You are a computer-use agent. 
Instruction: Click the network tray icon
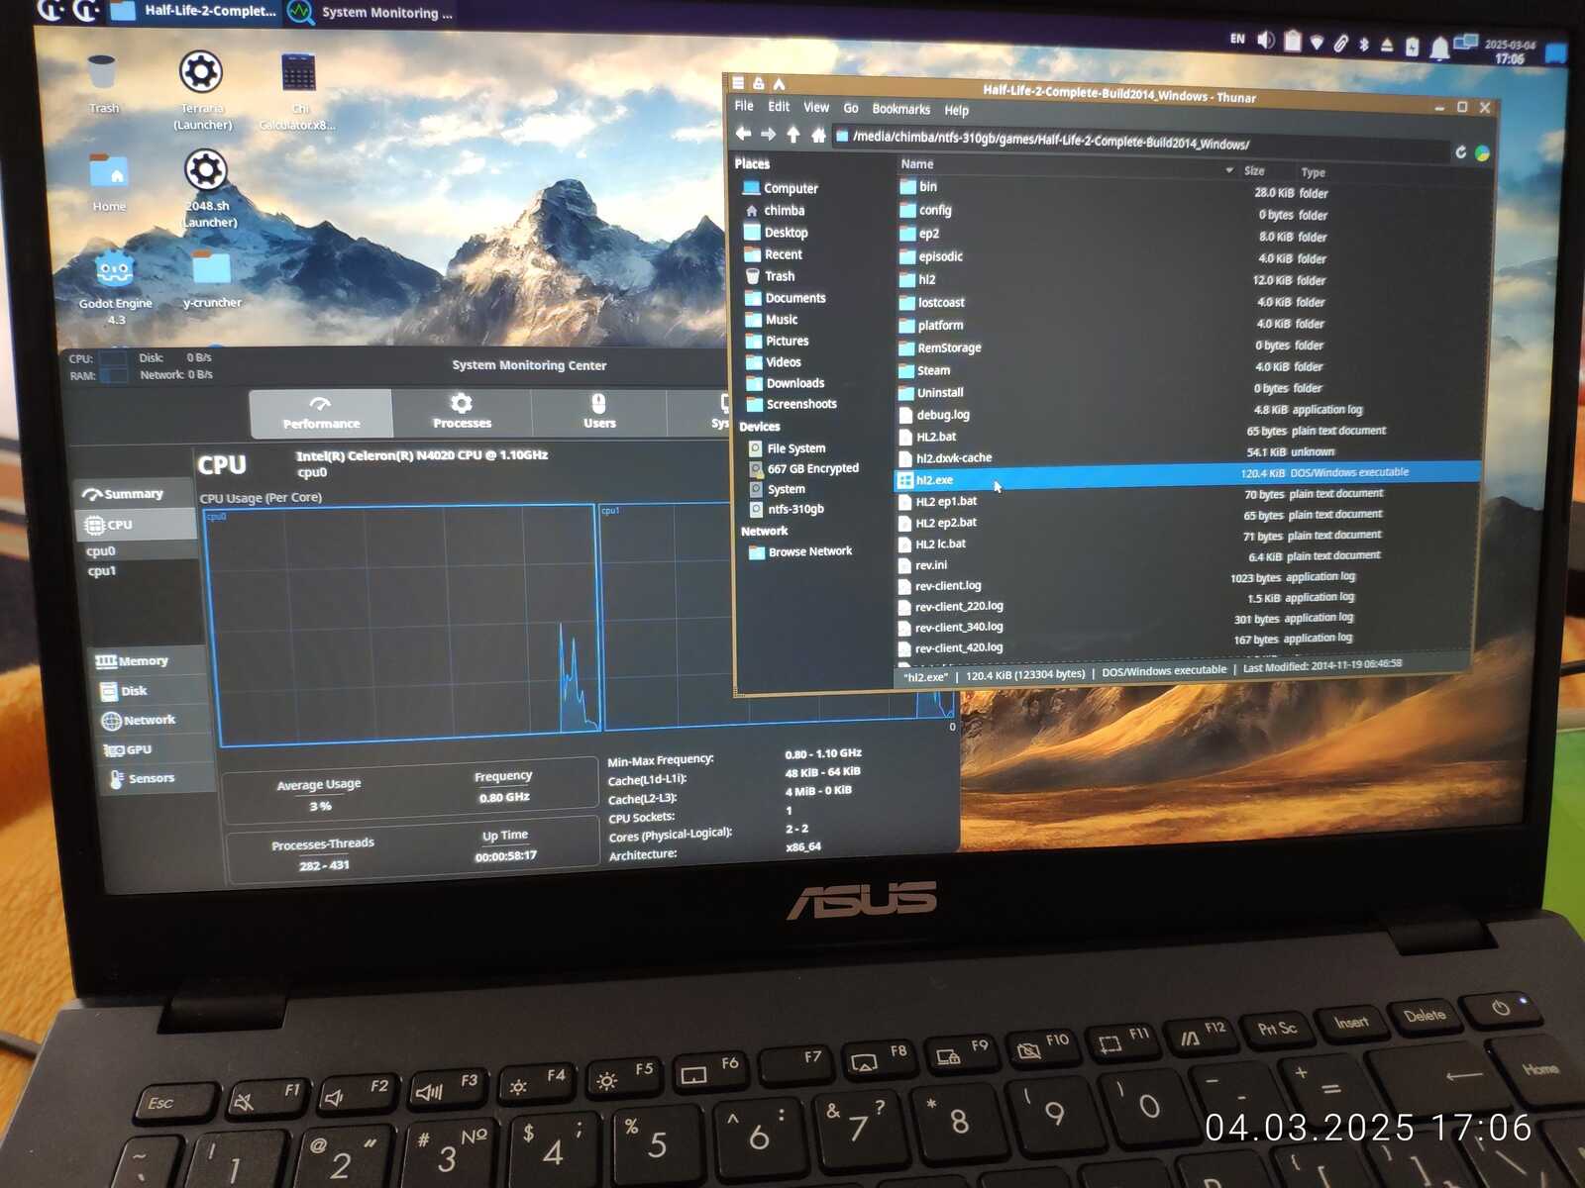pos(1317,43)
